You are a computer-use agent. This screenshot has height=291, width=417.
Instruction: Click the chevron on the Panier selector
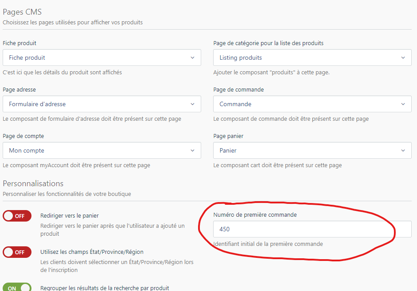(403, 150)
